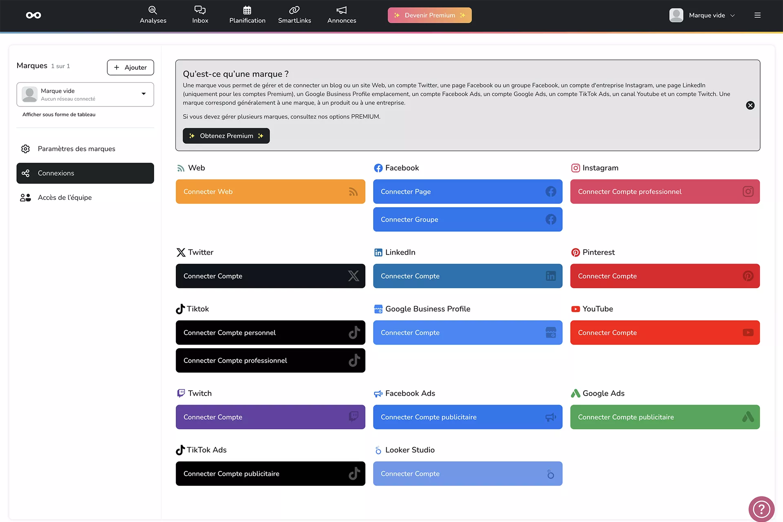Viewport: 783px width, 522px height.
Task: Connect TikTok Compte personnel
Action: tap(270, 333)
